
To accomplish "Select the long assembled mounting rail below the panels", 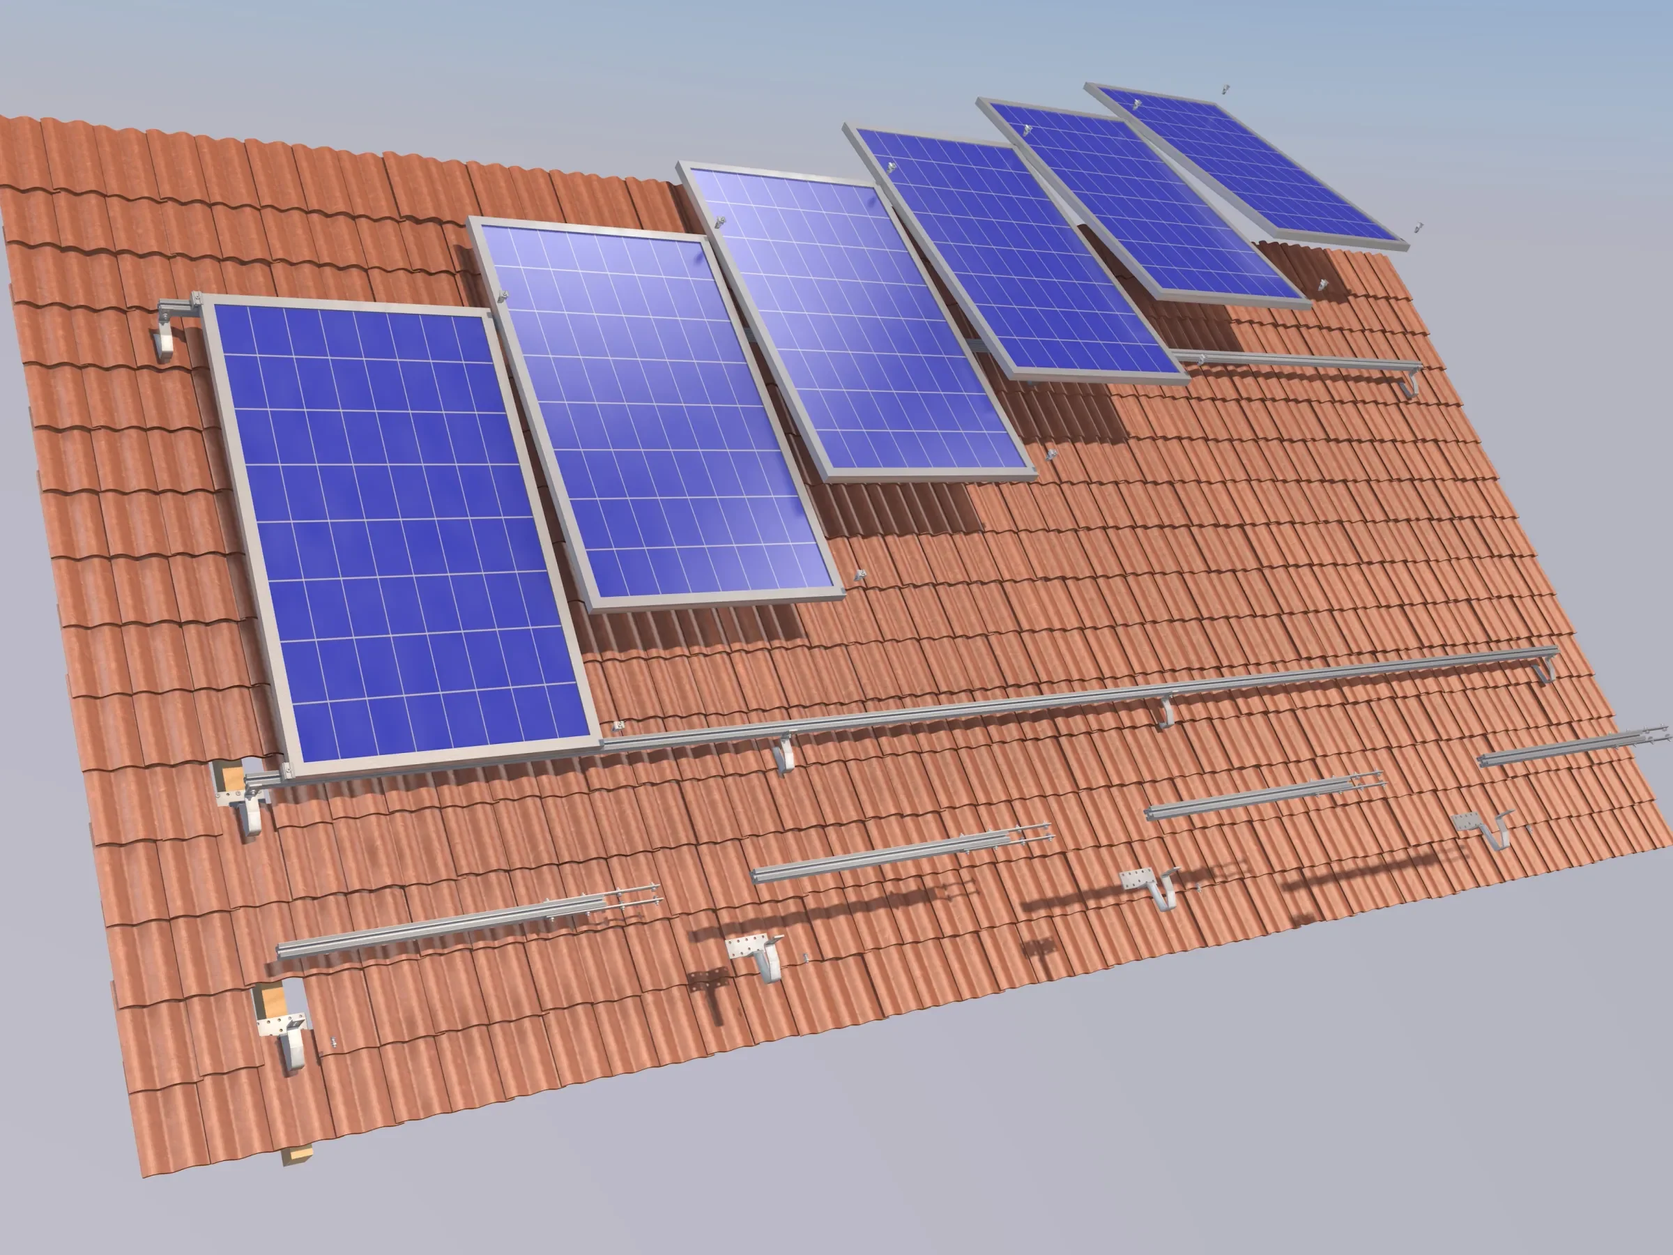I will point(1078,697).
